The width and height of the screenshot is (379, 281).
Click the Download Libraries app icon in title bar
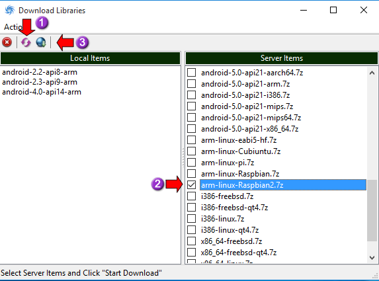(x=10, y=10)
